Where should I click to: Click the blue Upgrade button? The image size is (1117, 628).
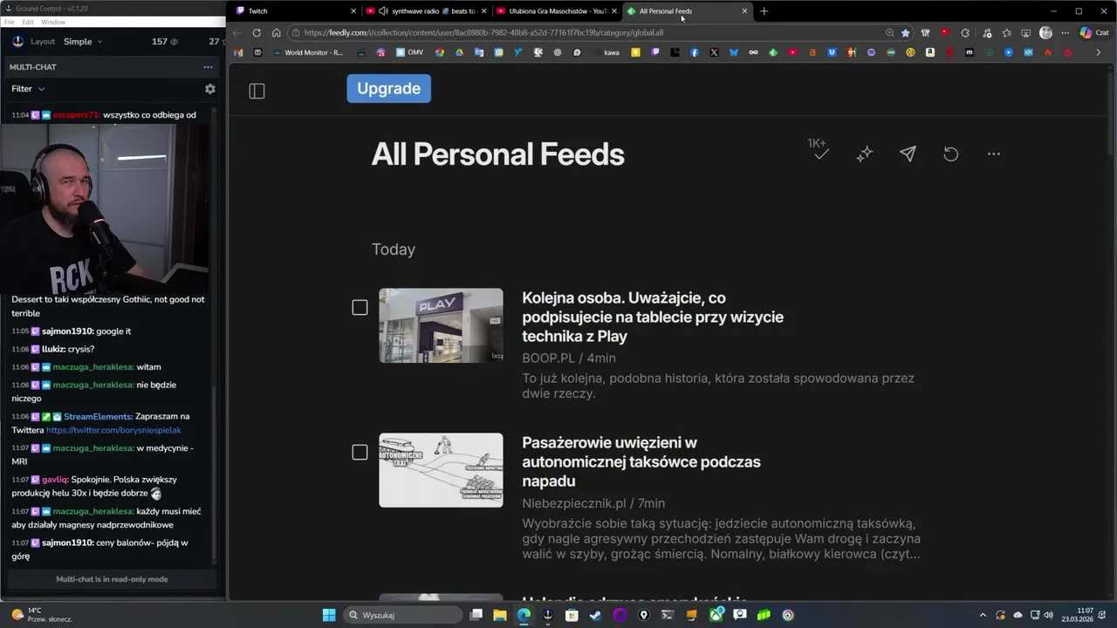pyautogui.click(x=388, y=89)
